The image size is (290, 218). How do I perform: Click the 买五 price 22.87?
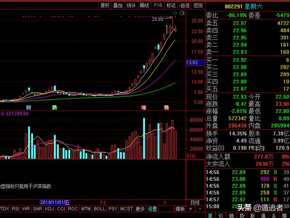tap(240, 89)
